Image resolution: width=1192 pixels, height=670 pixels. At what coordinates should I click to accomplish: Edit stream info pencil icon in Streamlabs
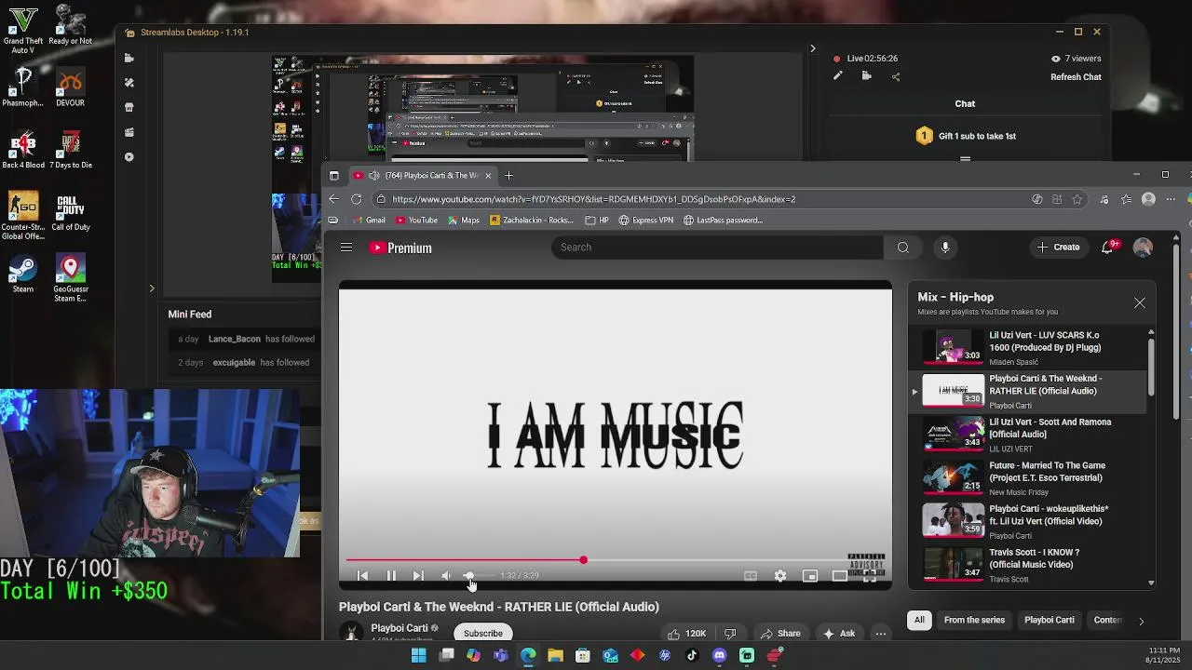837,76
